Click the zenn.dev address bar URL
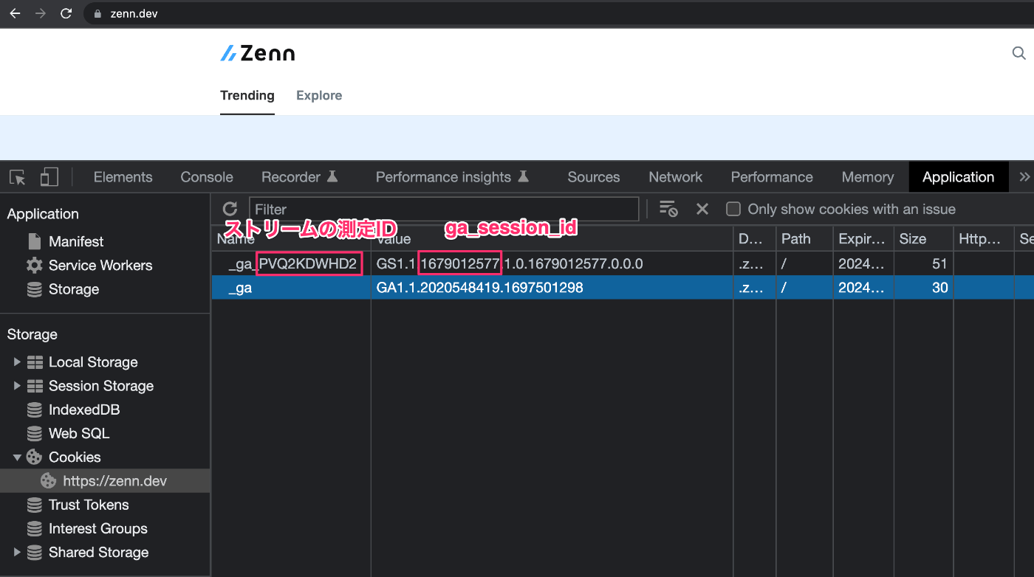This screenshot has height=577, width=1034. [134, 13]
